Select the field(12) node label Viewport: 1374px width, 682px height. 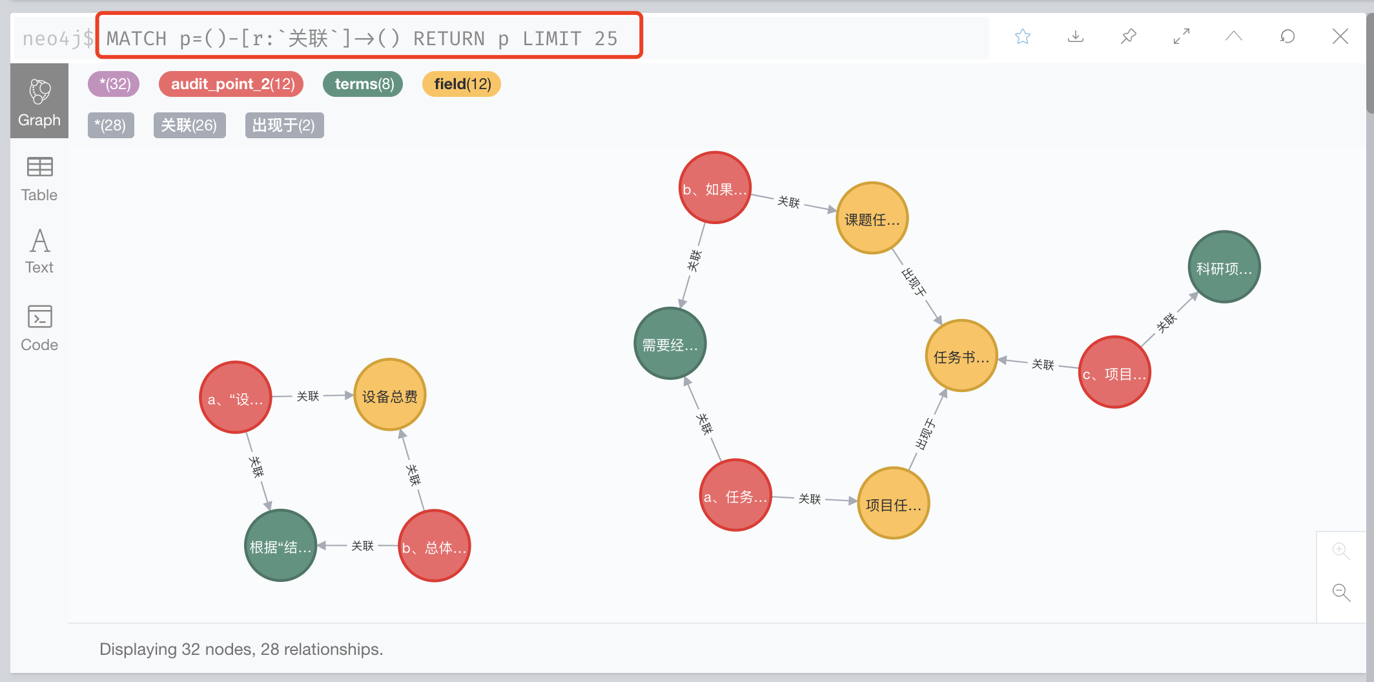point(462,84)
